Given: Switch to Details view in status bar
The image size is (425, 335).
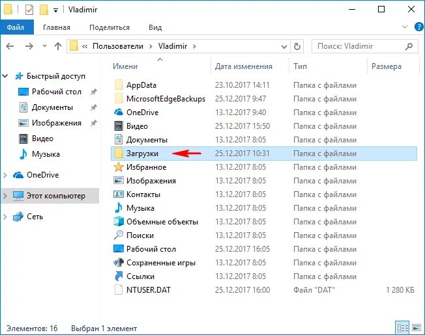Looking at the screenshot, I should (402, 328).
